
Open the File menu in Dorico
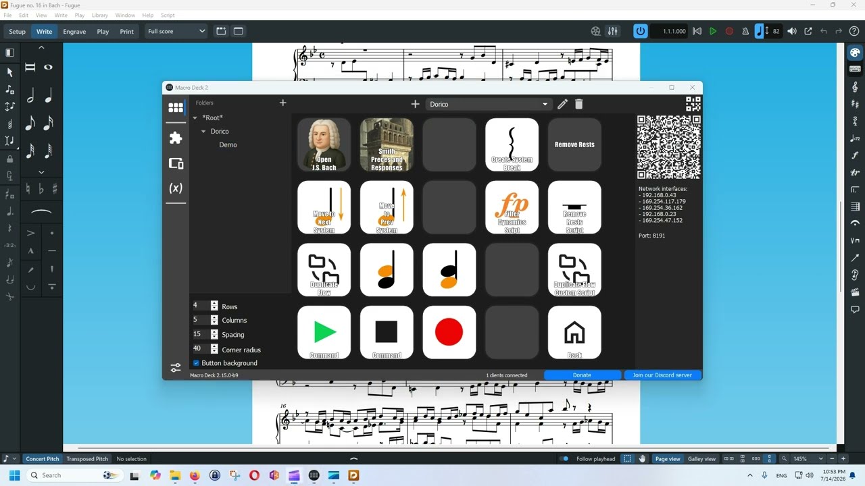coord(7,15)
